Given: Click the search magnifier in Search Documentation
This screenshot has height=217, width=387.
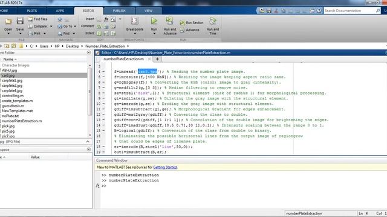Looking at the screenshot, I should pos(378,11).
